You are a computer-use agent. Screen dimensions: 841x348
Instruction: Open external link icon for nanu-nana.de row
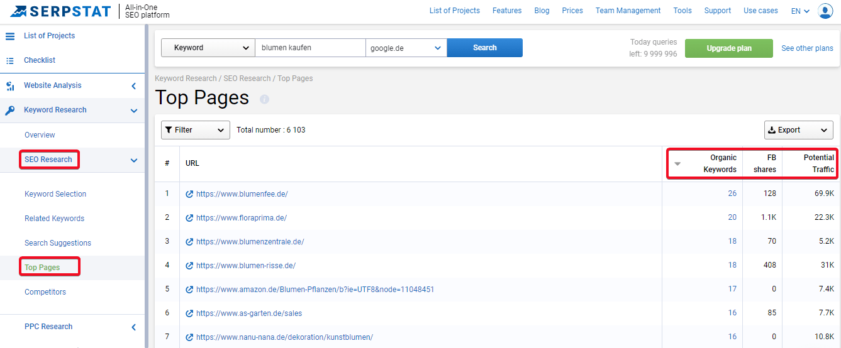coord(189,337)
